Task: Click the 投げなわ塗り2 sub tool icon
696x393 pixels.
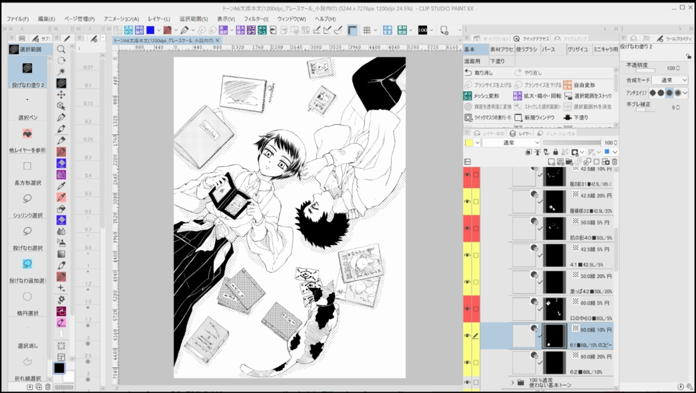Action: coord(27,68)
